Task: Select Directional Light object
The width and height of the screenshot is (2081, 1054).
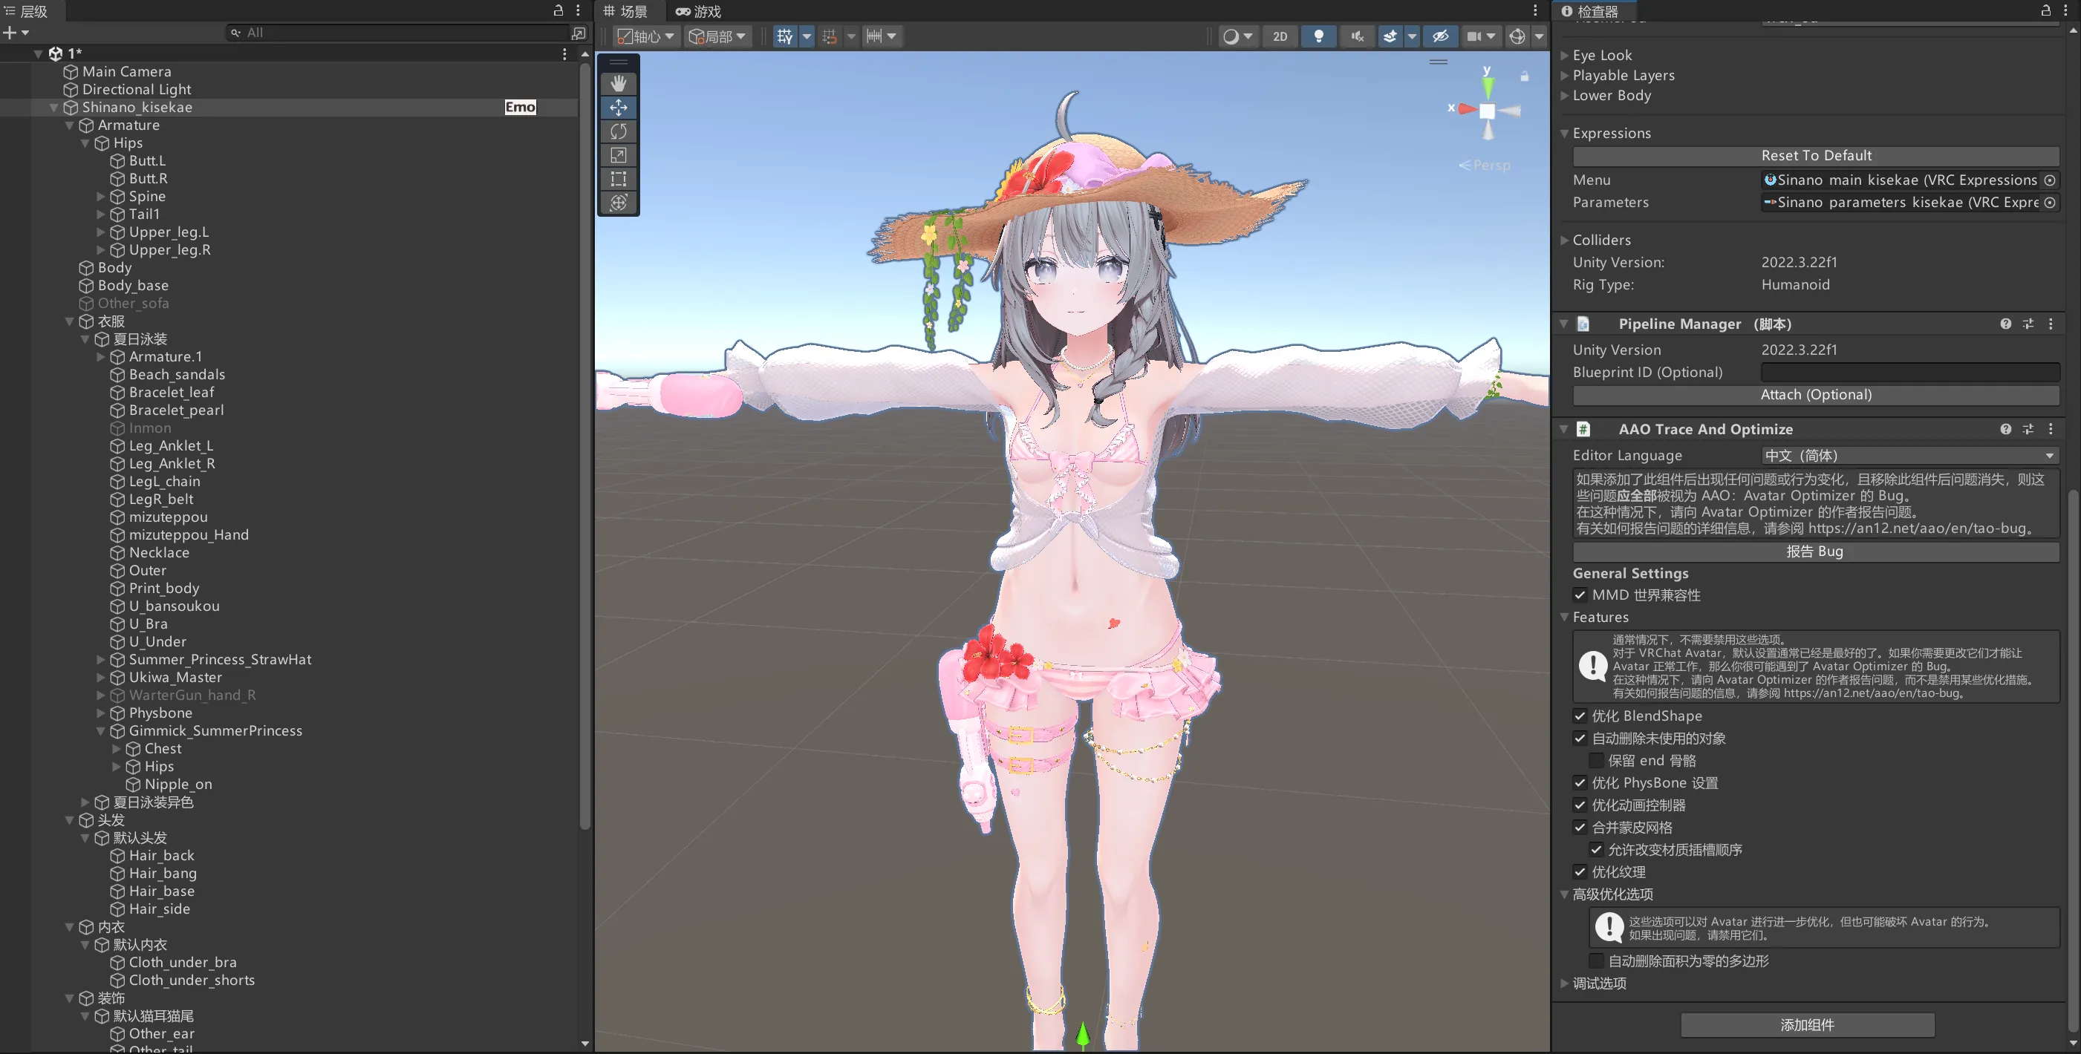Action: 136,90
